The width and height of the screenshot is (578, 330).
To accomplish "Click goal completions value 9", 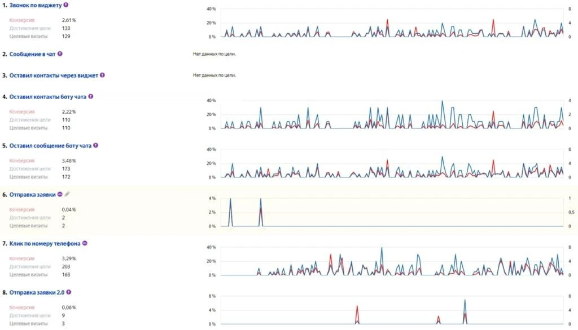I will [63, 316].
